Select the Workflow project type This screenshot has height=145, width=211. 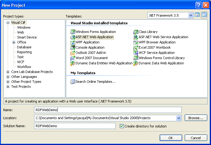click(x=24, y=67)
